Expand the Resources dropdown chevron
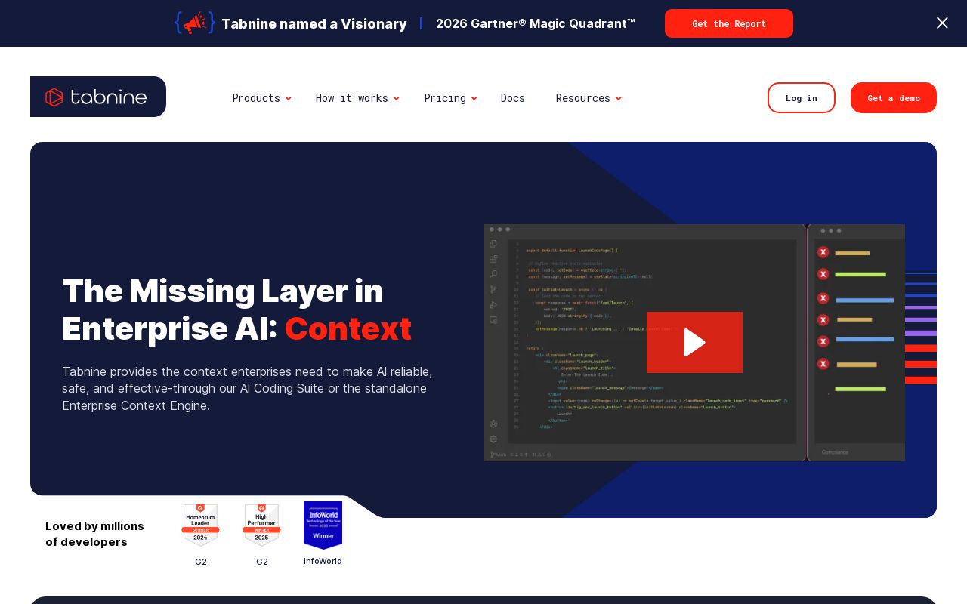Viewport: 967px width, 604px height. [x=619, y=98]
